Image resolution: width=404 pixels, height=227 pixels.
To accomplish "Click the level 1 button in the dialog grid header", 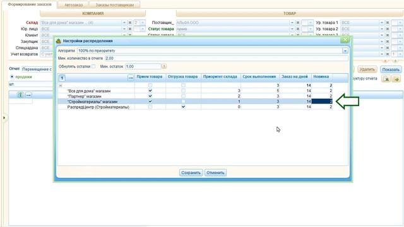I will click(62, 78).
